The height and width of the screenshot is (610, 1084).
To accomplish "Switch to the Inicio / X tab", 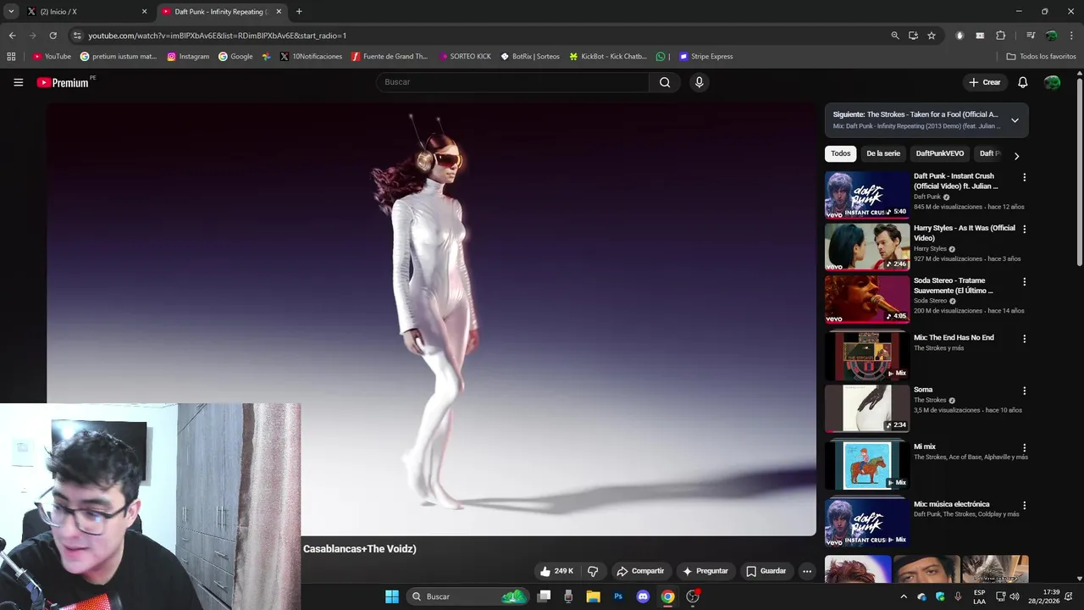I will (x=85, y=12).
